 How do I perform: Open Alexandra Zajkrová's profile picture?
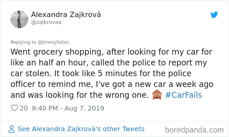pos(19,19)
